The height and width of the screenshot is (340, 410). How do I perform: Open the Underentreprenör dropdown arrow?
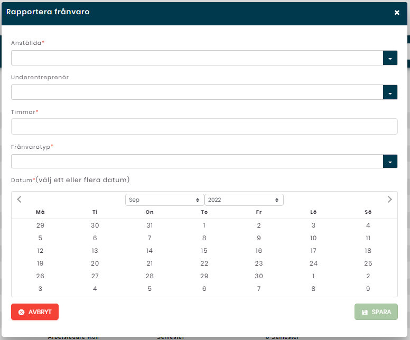click(390, 92)
